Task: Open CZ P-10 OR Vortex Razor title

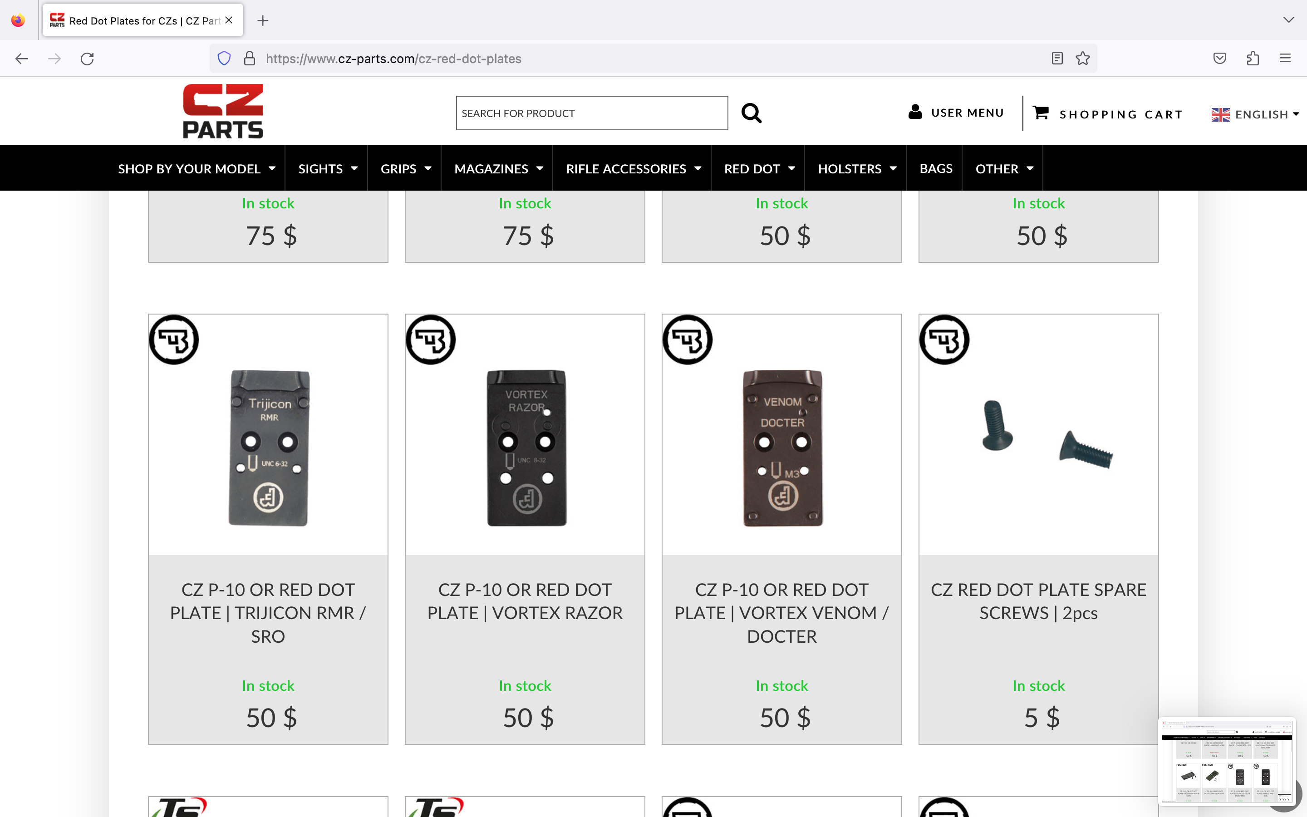Action: [525, 601]
